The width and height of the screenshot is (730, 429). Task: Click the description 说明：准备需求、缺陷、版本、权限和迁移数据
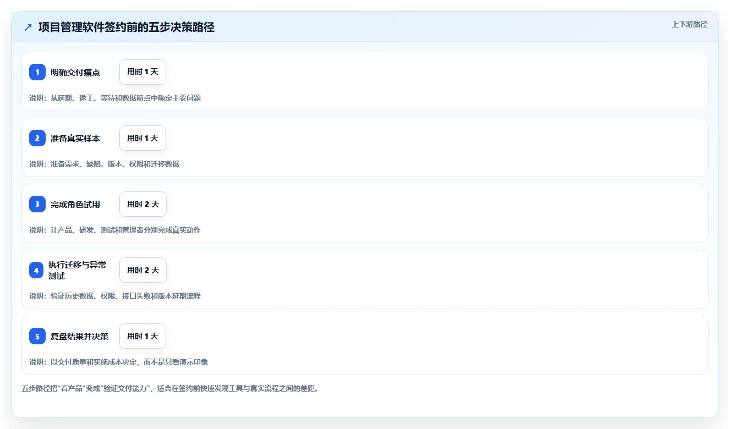tap(104, 164)
